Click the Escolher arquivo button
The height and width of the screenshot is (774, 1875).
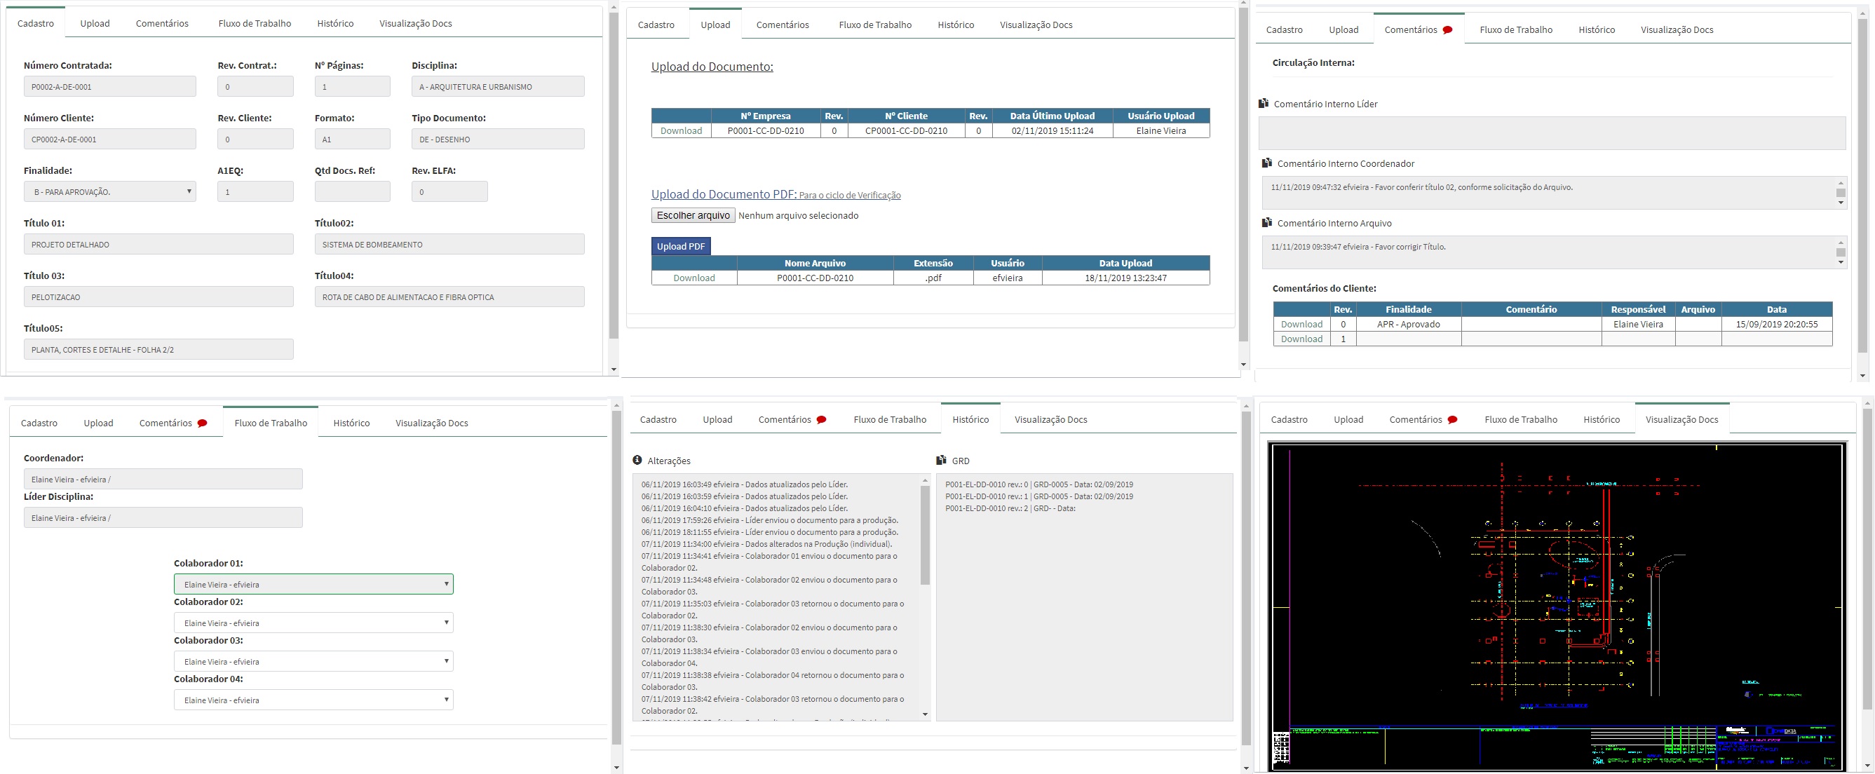pos(692,215)
